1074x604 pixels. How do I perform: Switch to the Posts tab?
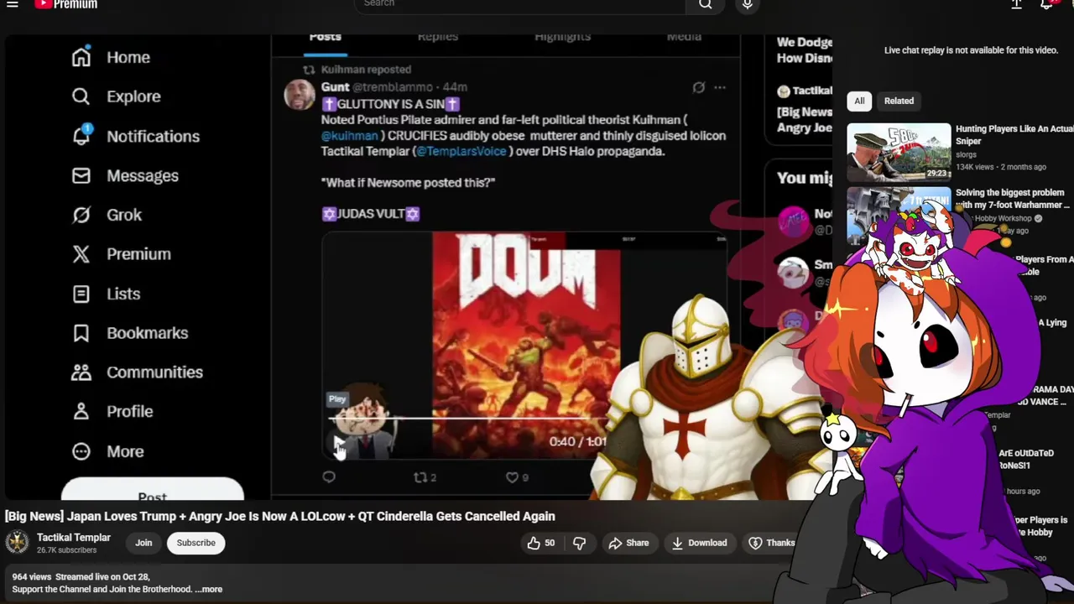point(325,37)
